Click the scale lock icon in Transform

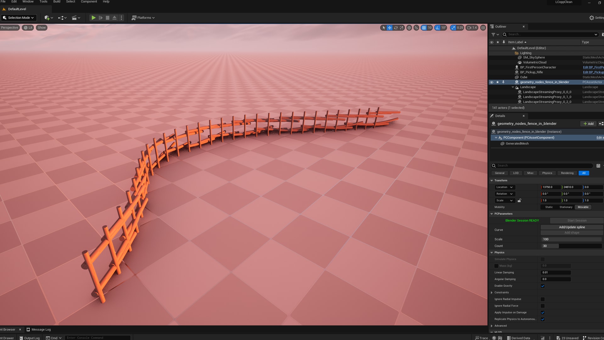pos(520,201)
